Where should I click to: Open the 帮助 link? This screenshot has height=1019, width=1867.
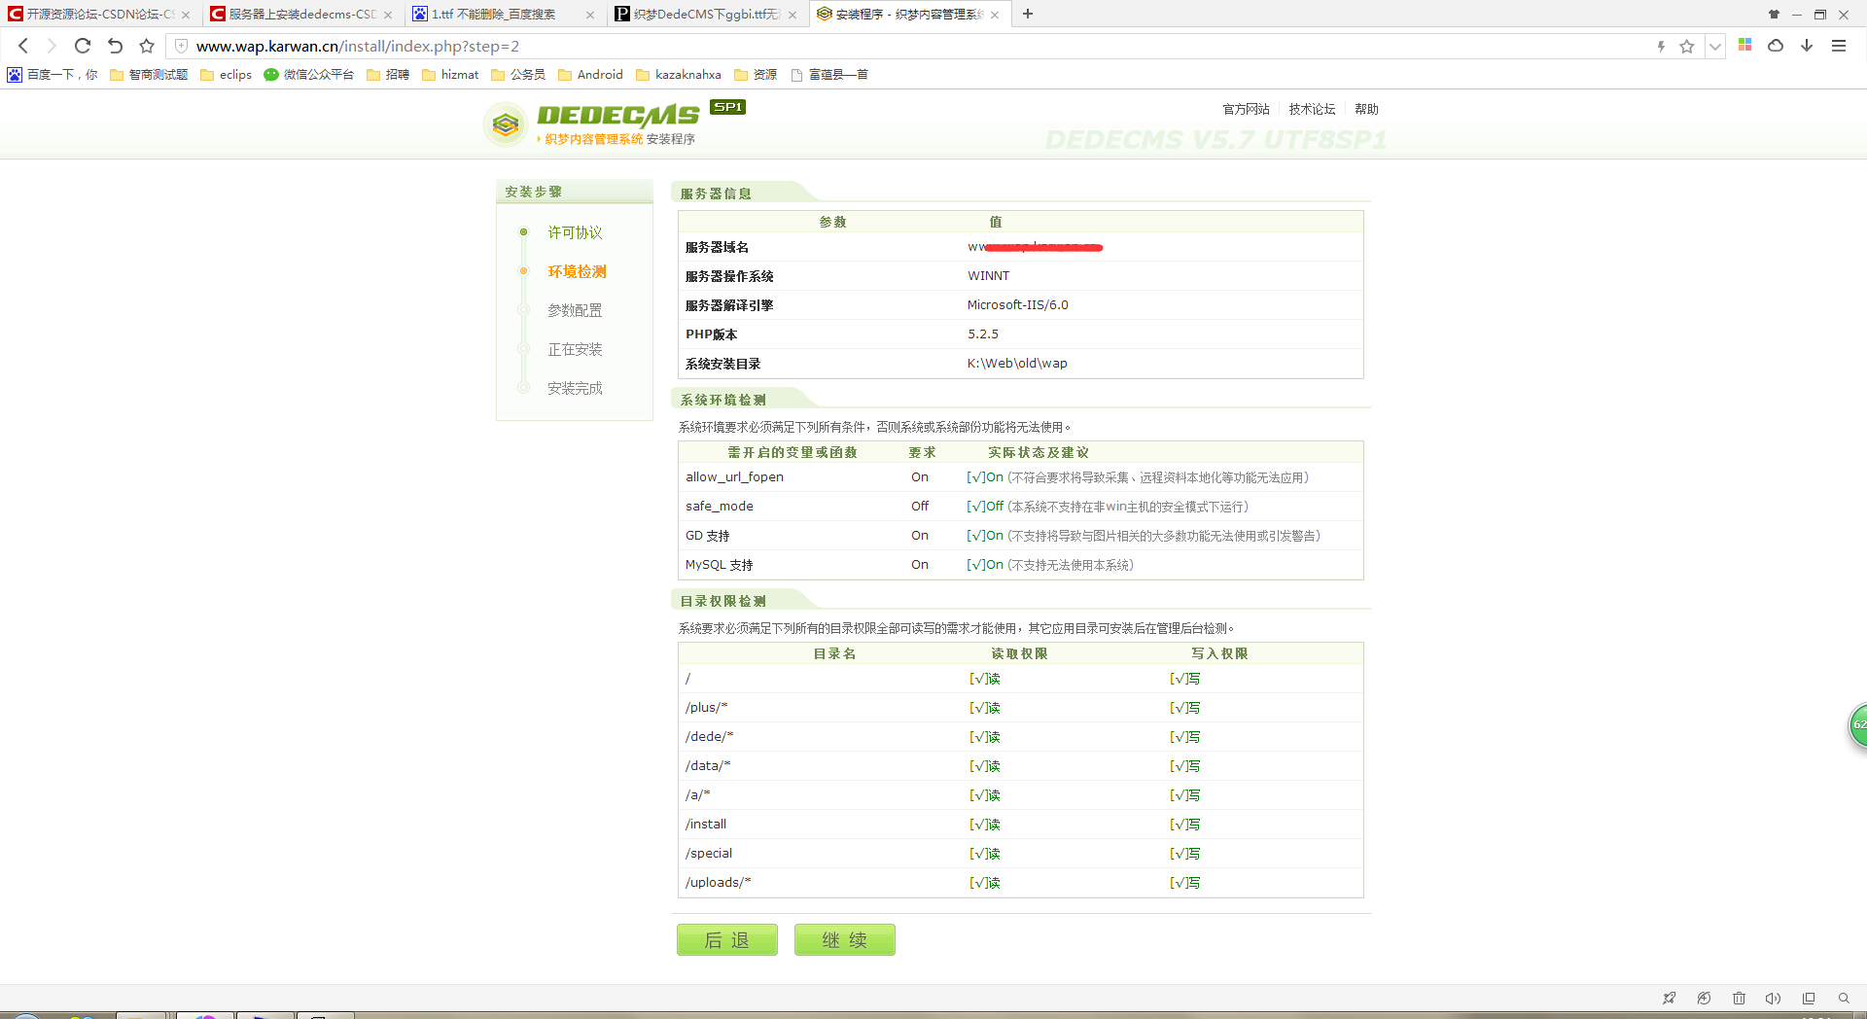pyautogui.click(x=1366, y=109)
